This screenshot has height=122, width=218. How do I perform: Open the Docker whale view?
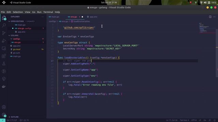[x=4, y=87]
